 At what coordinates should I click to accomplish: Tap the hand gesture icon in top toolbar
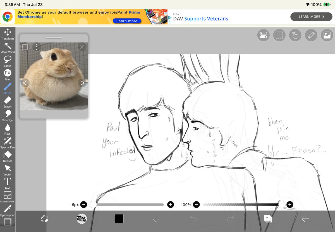[x=295, y=35]
